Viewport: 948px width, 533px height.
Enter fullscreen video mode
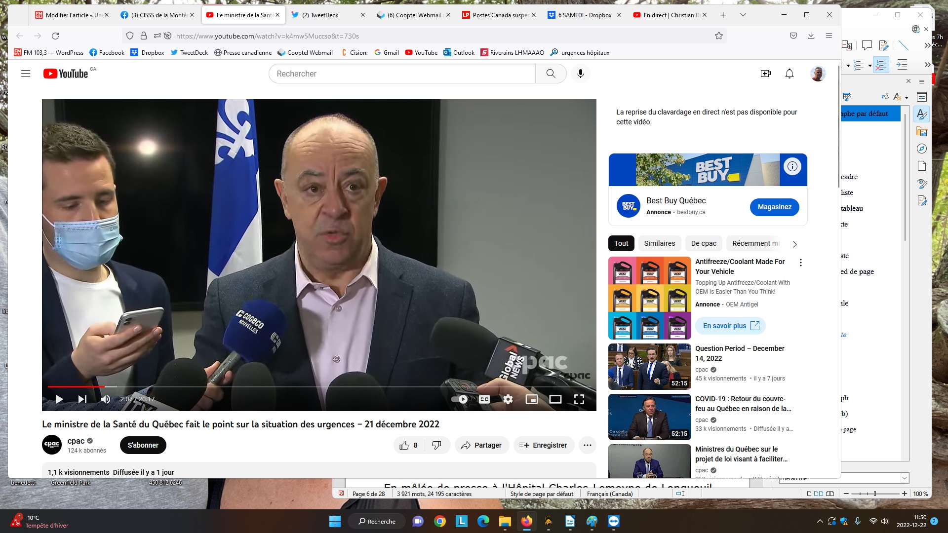pos(579,399)
